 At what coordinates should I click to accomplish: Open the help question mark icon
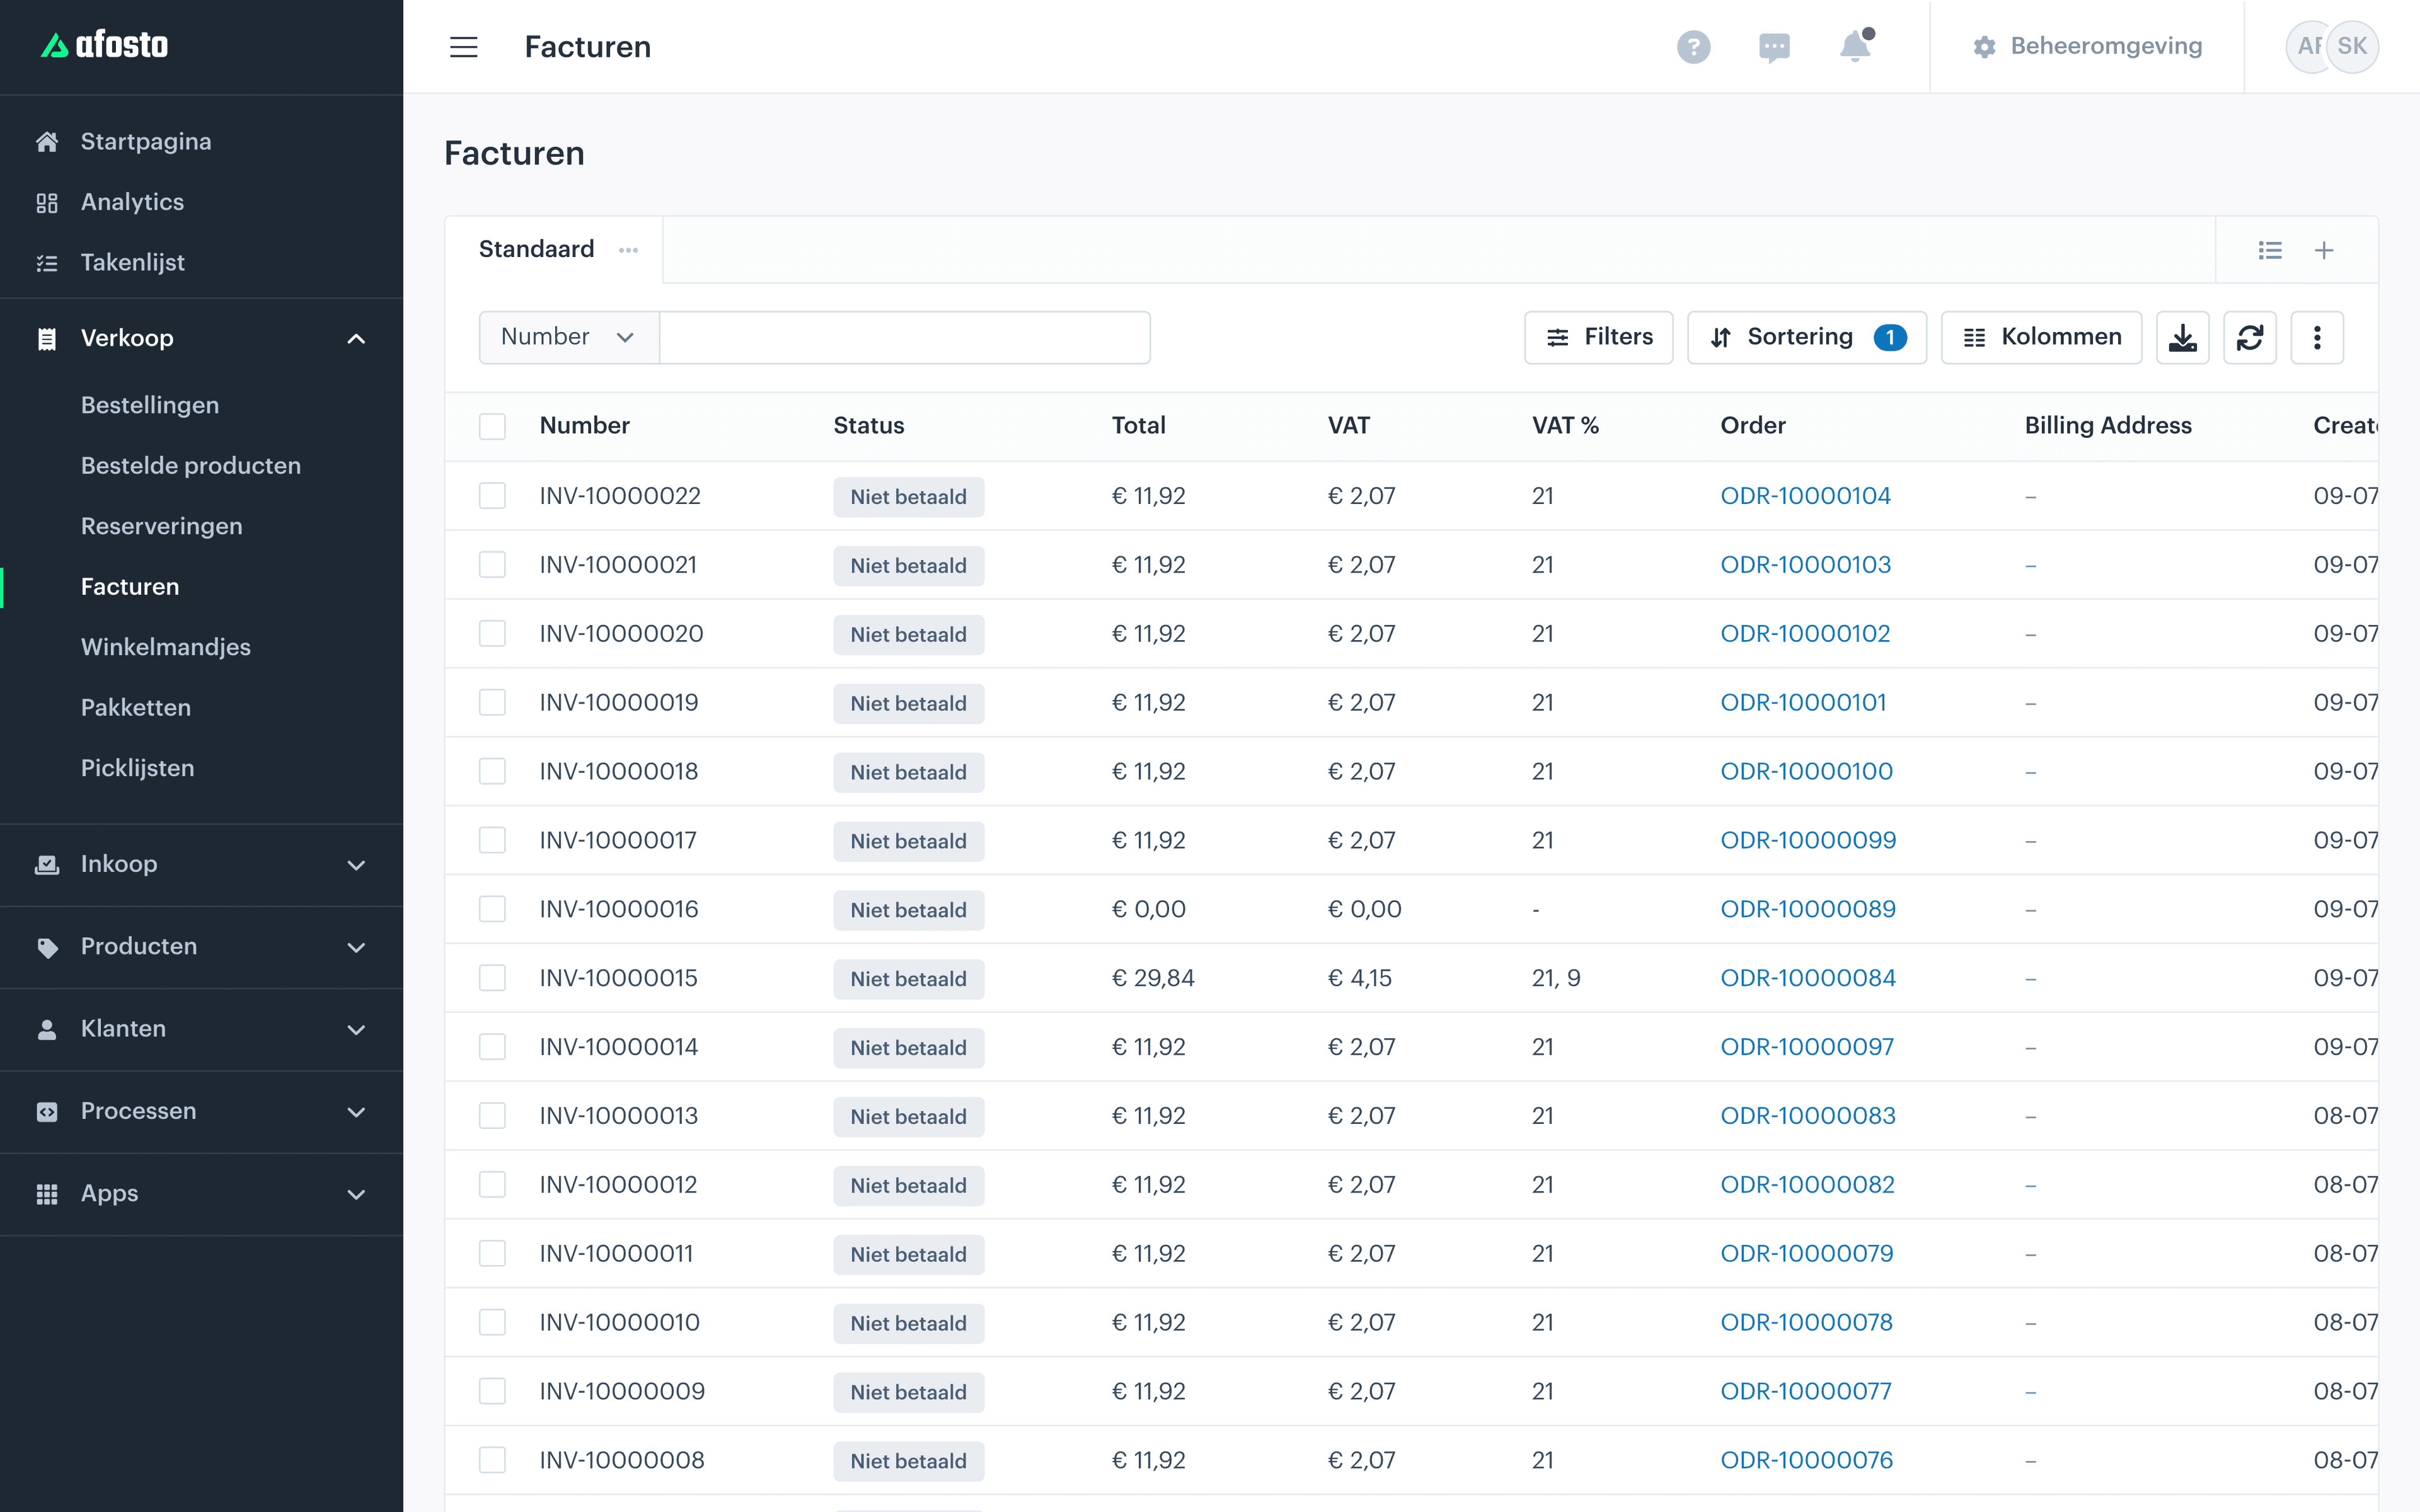[1693, 47]
